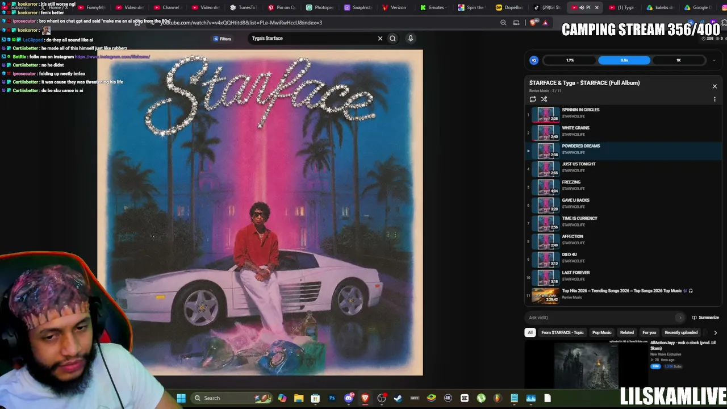727x409 pixels.
Task: Toggle shuffle playlist icon
Action: 544,99
